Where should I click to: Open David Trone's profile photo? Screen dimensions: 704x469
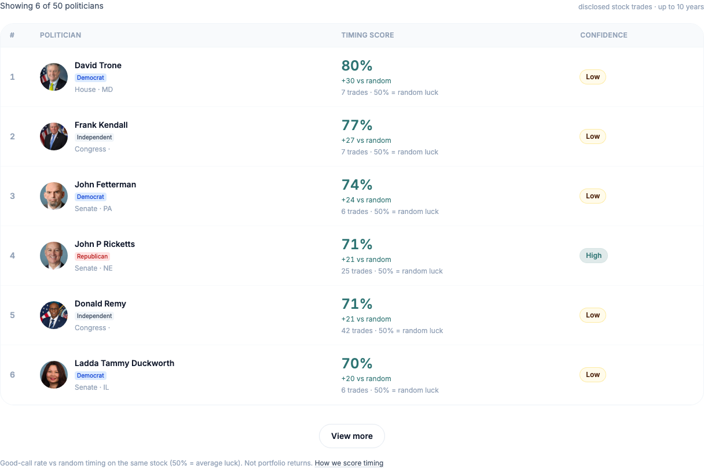(54, 77)
